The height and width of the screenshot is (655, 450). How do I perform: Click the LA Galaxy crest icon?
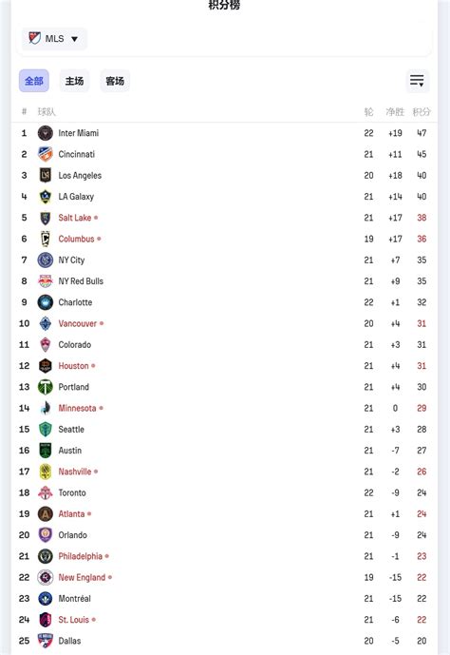click(45, 197)
